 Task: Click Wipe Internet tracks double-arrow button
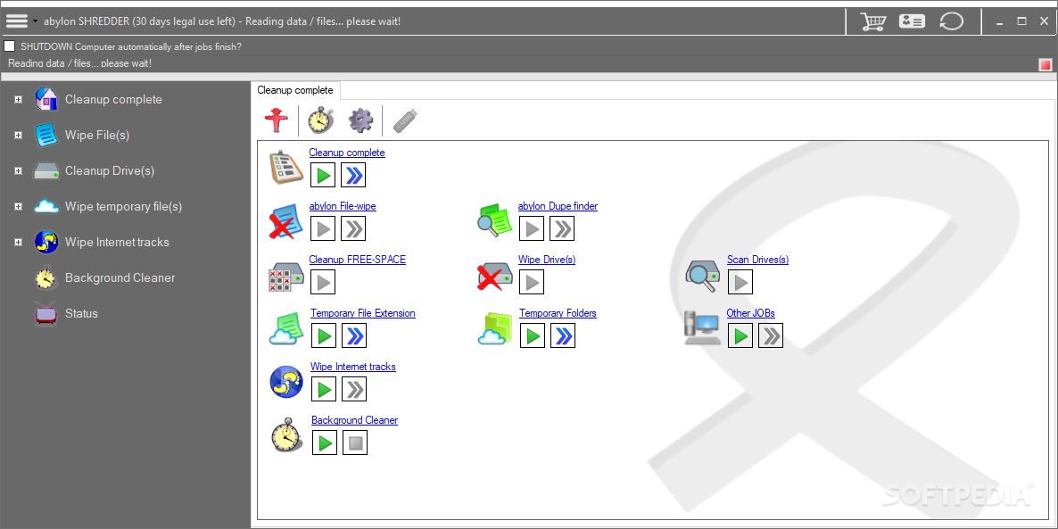[355, 389]
